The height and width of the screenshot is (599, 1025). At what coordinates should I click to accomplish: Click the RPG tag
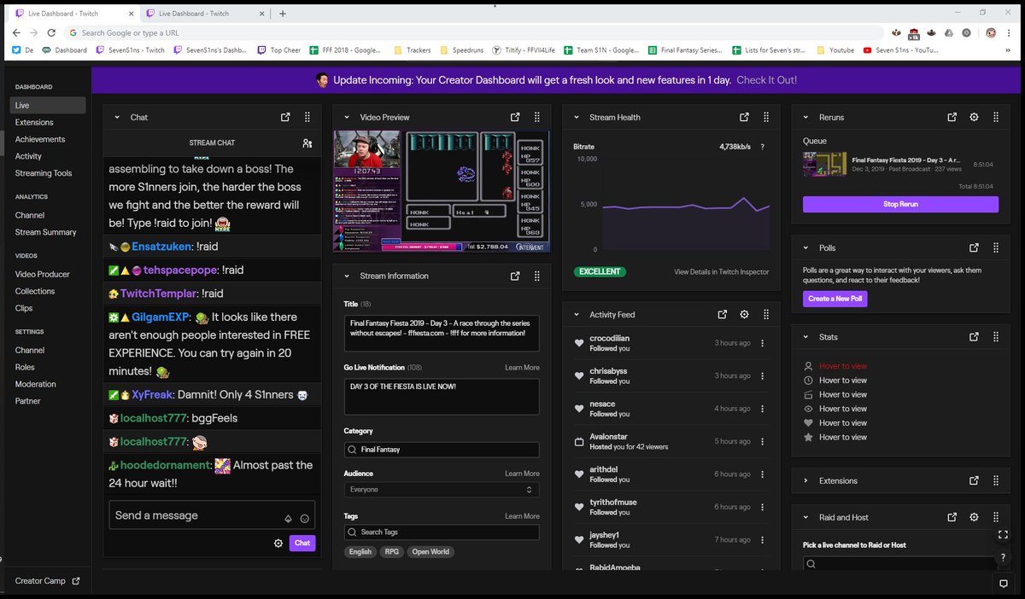click(392, 552)
